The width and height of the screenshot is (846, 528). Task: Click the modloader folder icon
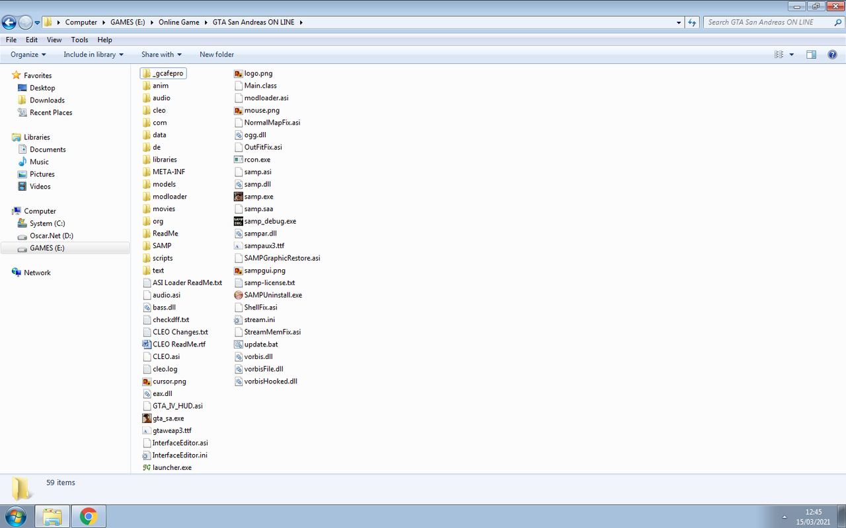tap(147, 197)
